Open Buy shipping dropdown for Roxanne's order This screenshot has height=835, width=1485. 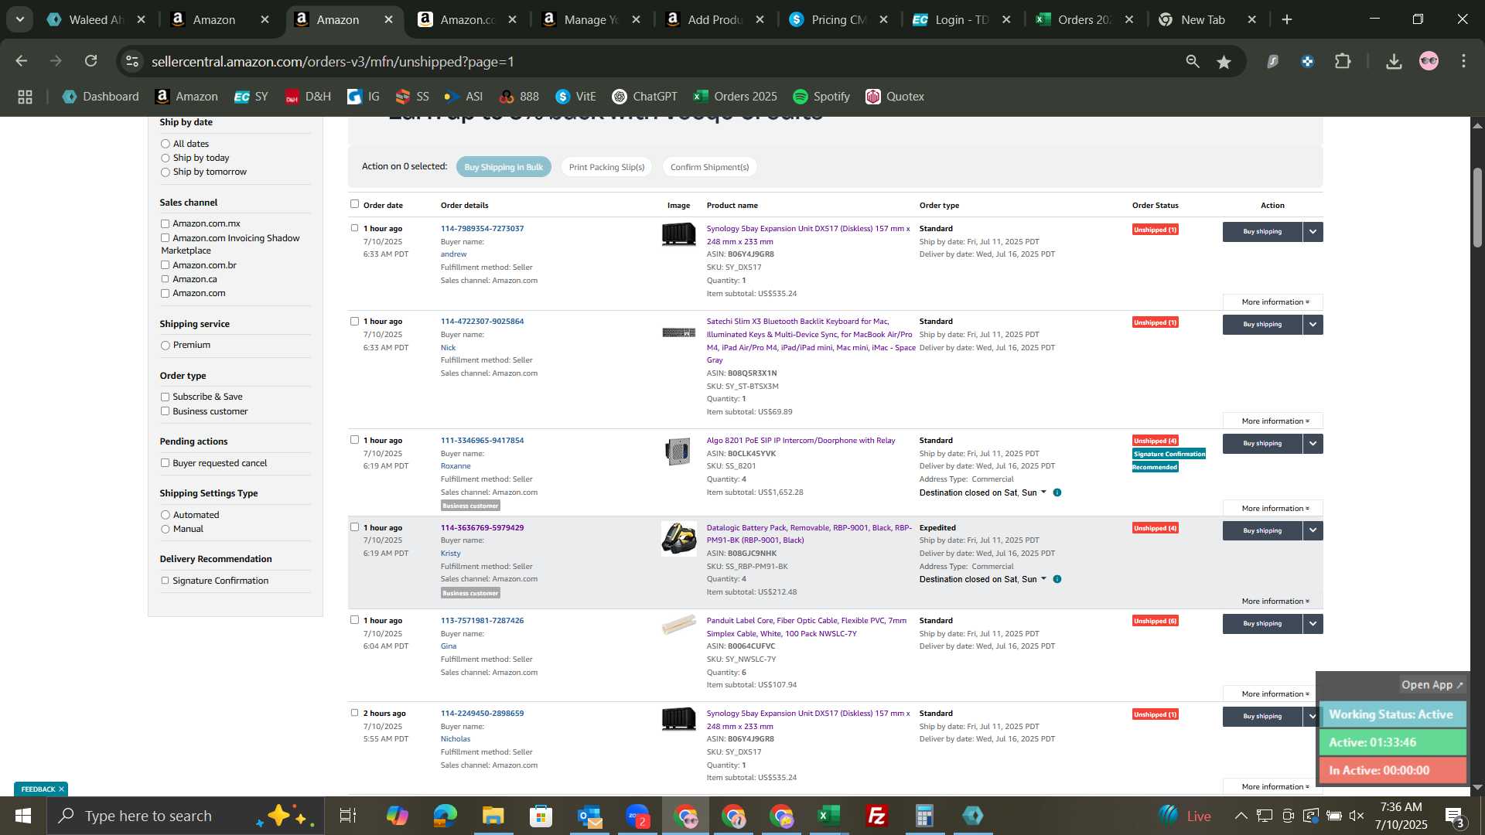pyautogui.click(x=1313, y=444)
